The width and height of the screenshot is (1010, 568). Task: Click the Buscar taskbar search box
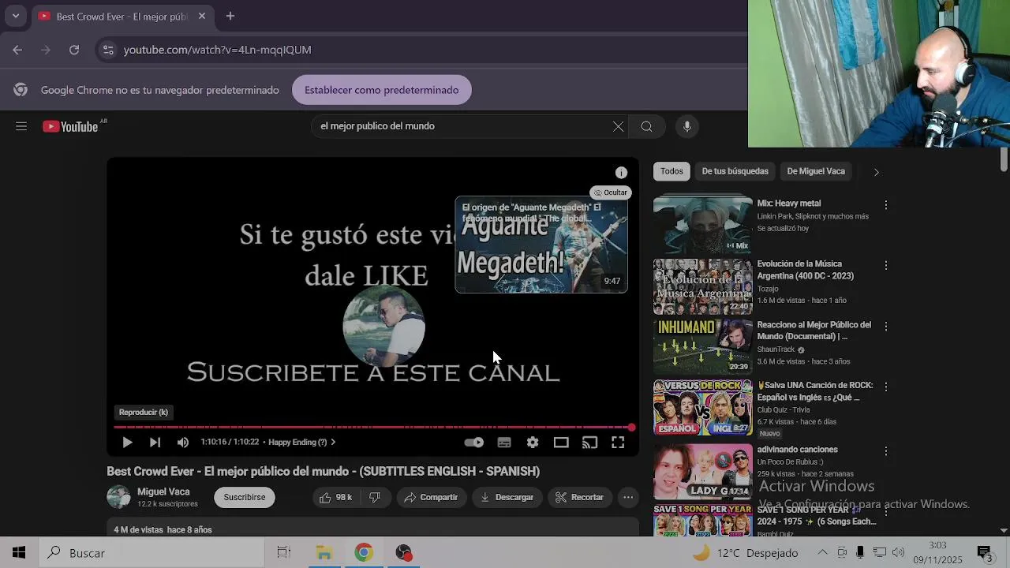151,553
